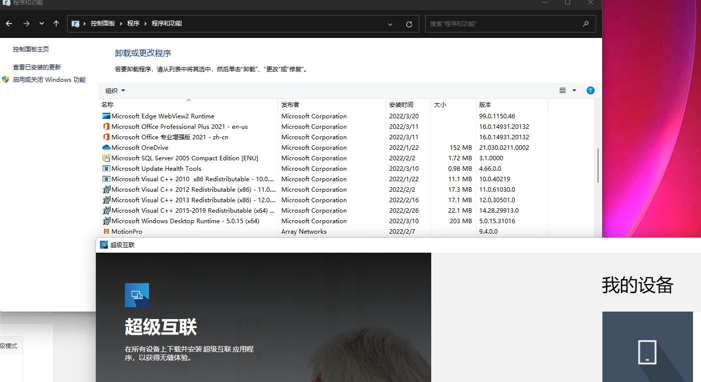701x382 pixels.
Task: Click Array Networks publisher cell
Action: pyautogui.click(x=304, y=231)
